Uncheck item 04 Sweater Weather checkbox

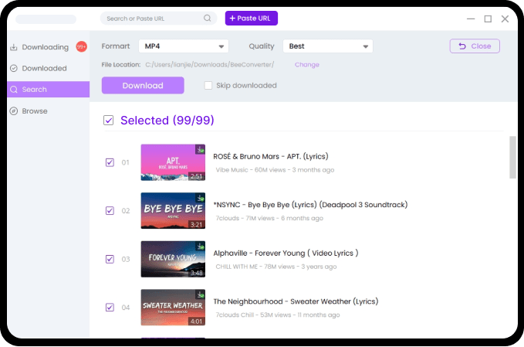pyautogui.click(x=110, y=307)
